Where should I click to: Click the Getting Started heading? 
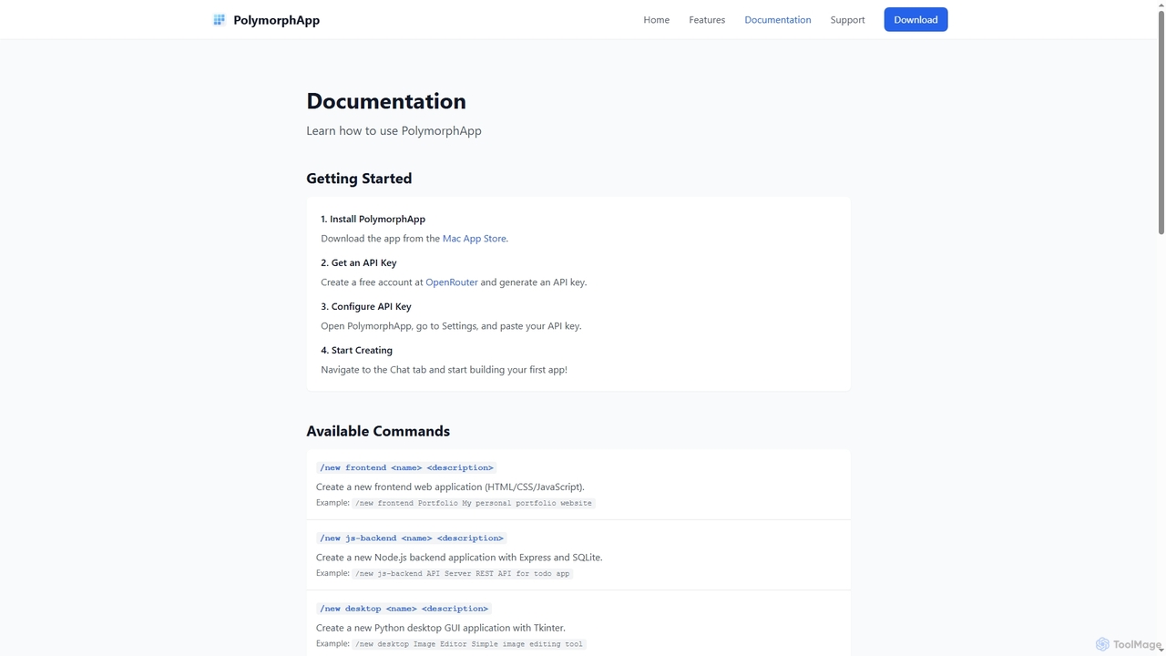tap(359, 179)
